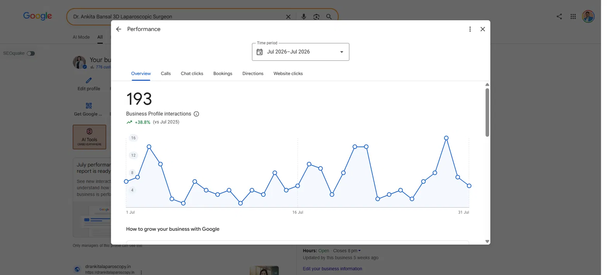
Task: Click the dialog vertical scrollbar thumb
Action: coord(487,112)
